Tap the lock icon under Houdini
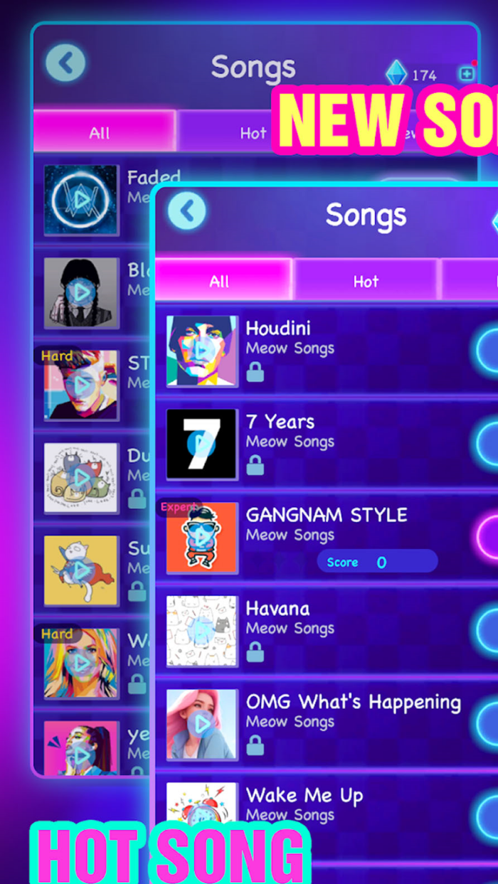Viewport: 498px width, 884px height. tap(255, 371)
